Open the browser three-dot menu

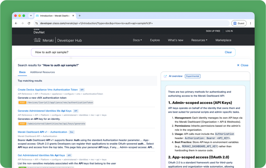251,23
